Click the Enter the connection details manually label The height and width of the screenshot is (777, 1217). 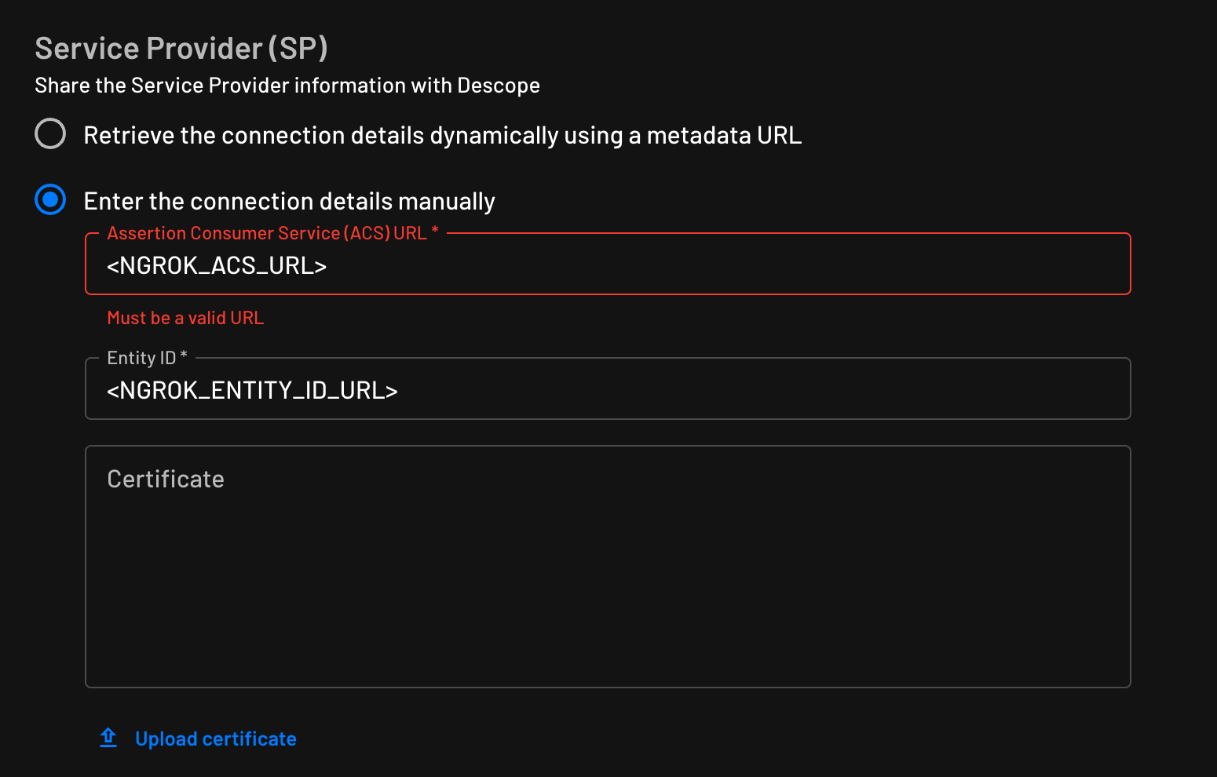(x=289, y=201)
